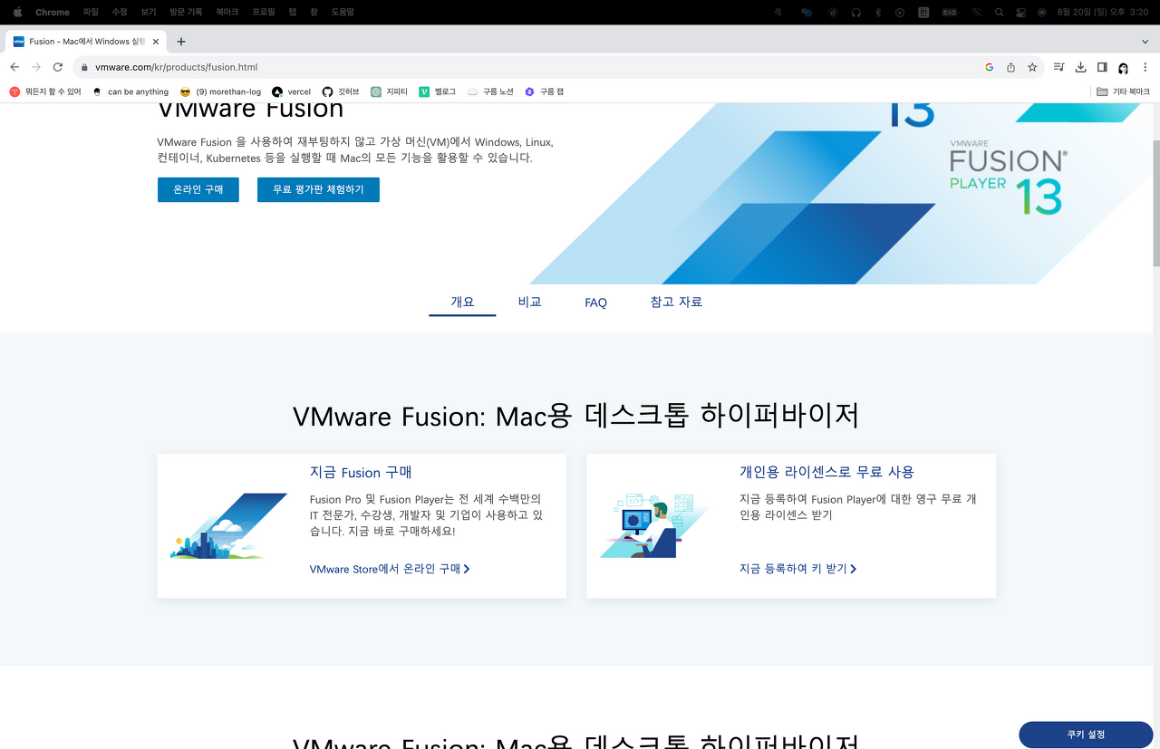
Task: Open the 파일 menu
Action: point(91,12)
